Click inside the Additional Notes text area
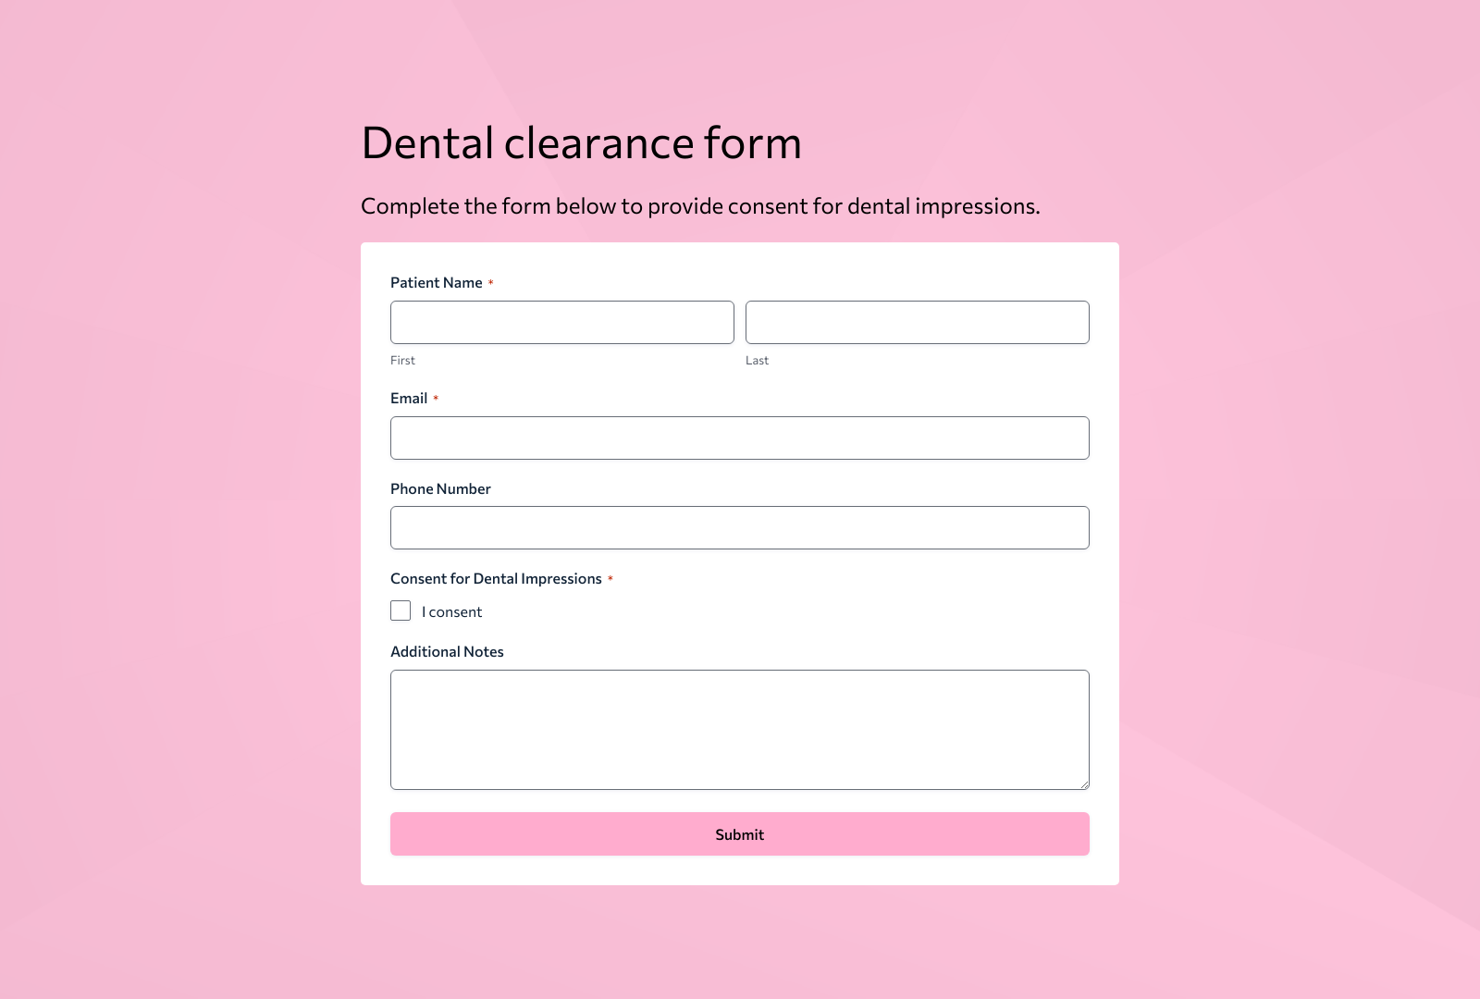The height and width of the screenshot is (999, 1480). (739, 729)
